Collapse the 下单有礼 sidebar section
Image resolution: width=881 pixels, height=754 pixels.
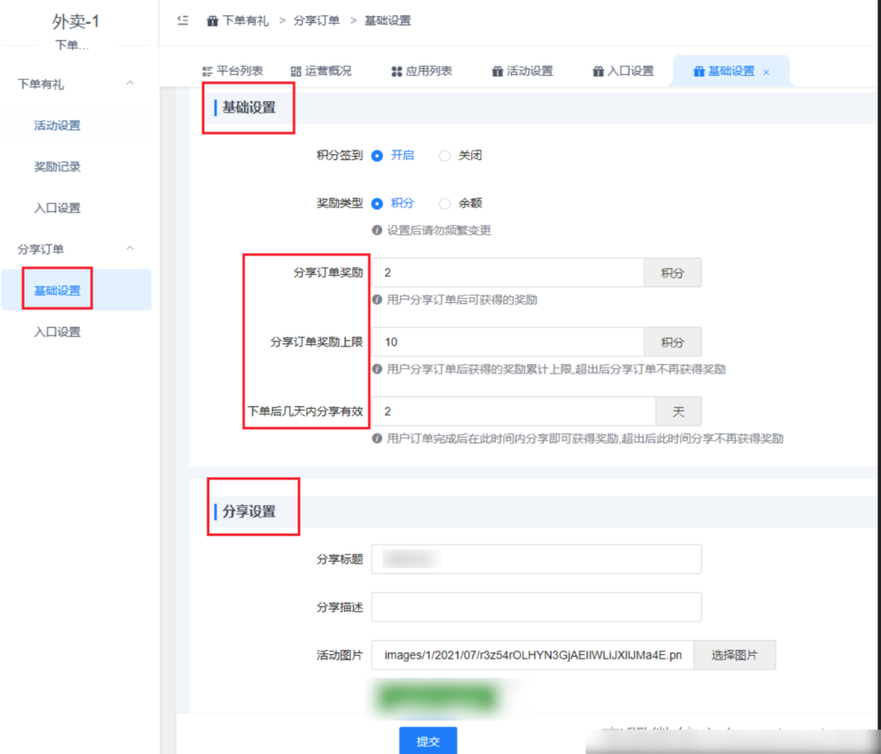tap(129, 83)
